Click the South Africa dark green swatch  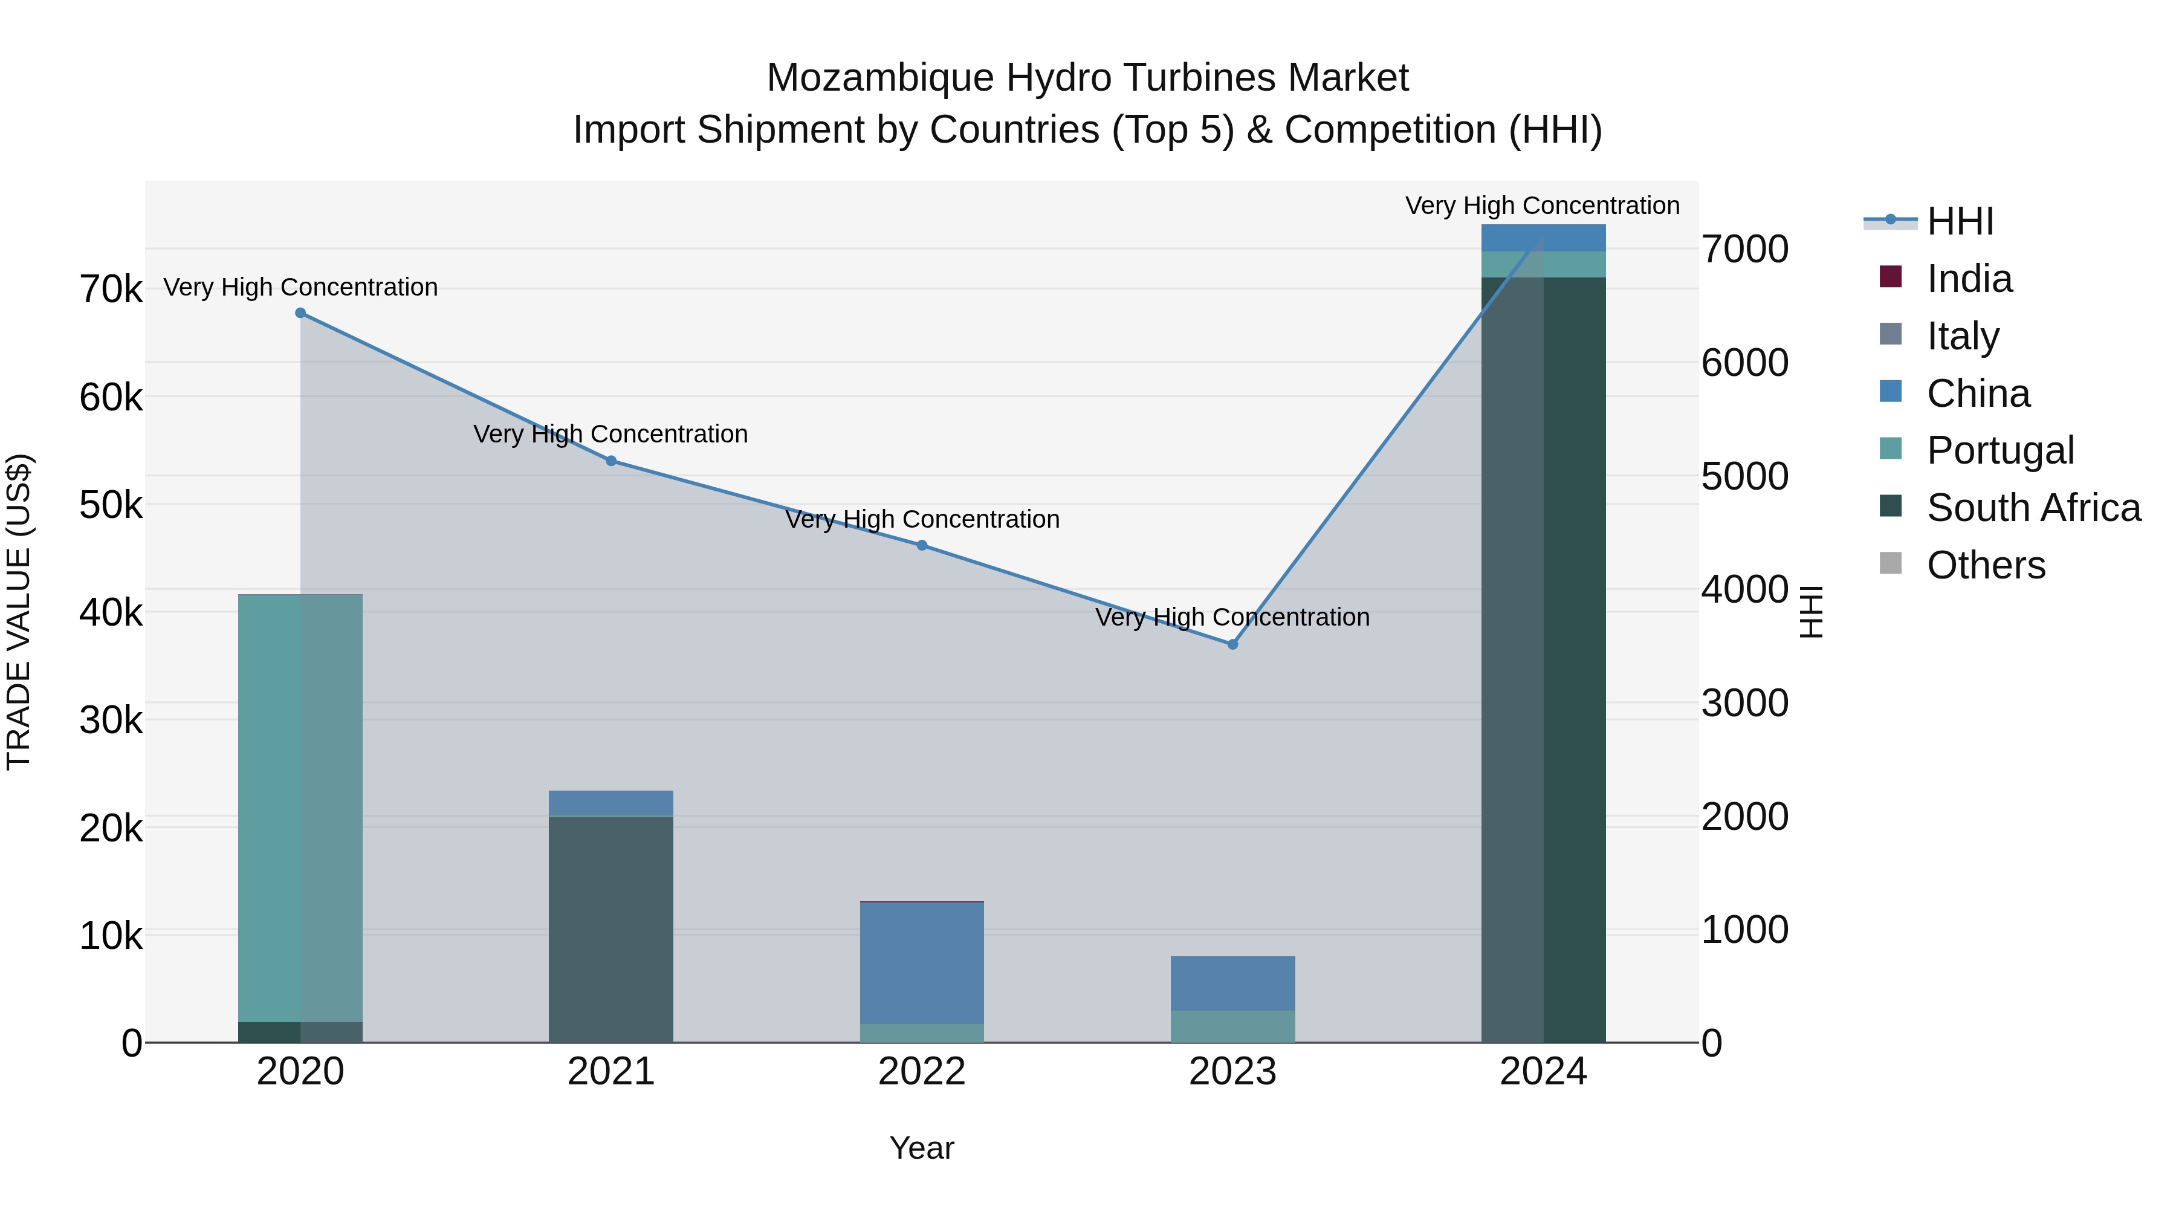pyautogui.click(x=1891, y=507)
